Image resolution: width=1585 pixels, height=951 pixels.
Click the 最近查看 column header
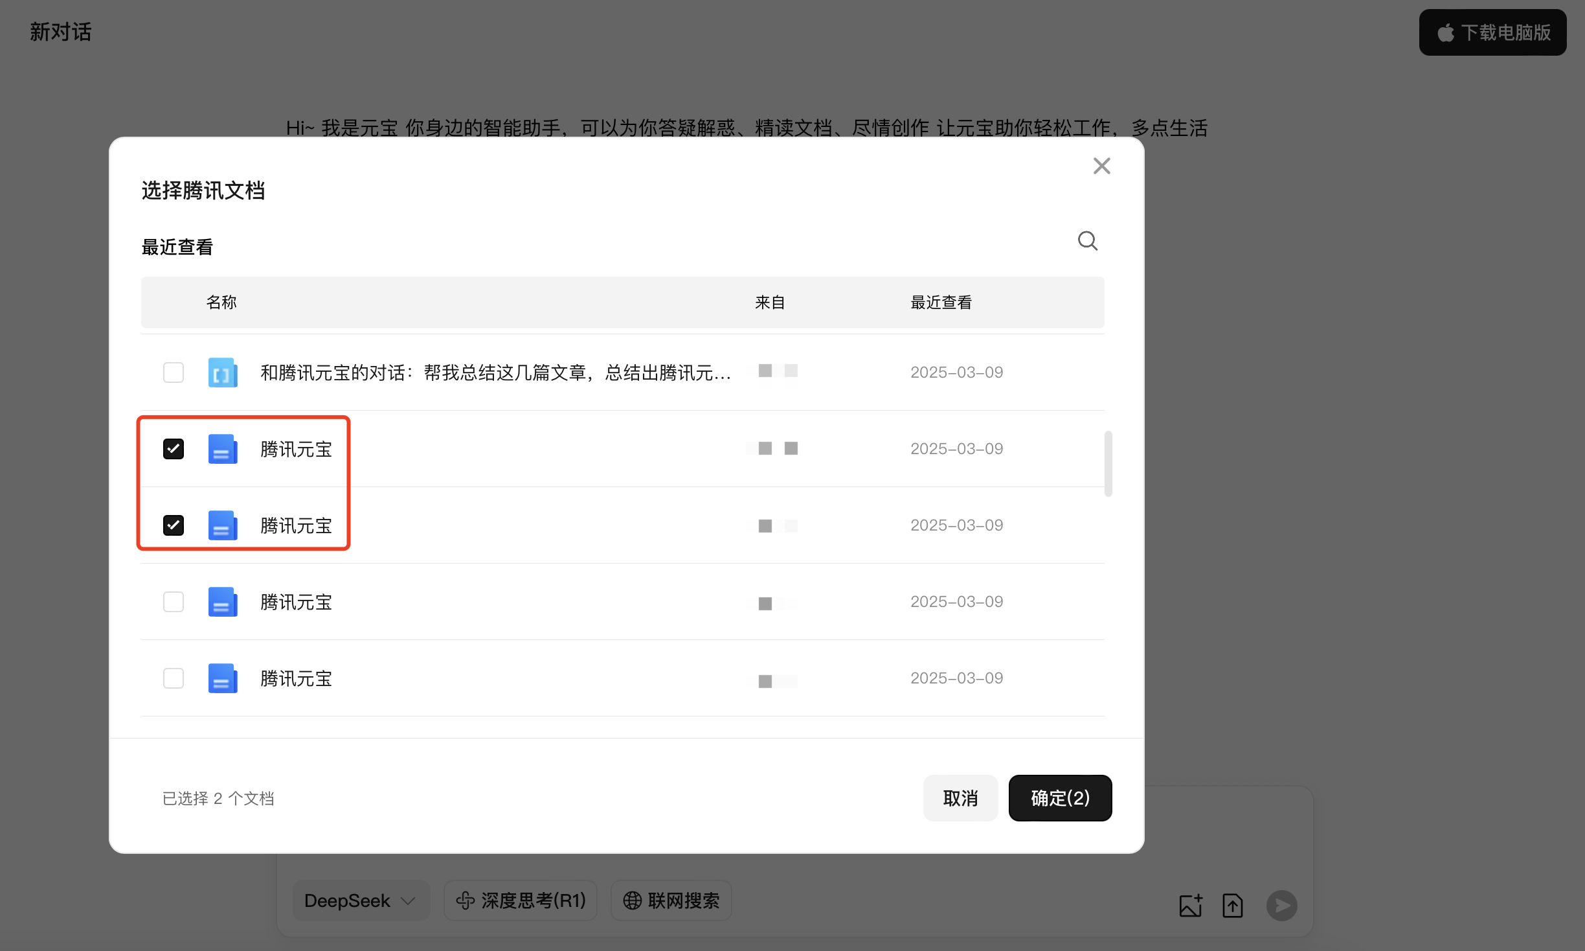click(941, 303)
